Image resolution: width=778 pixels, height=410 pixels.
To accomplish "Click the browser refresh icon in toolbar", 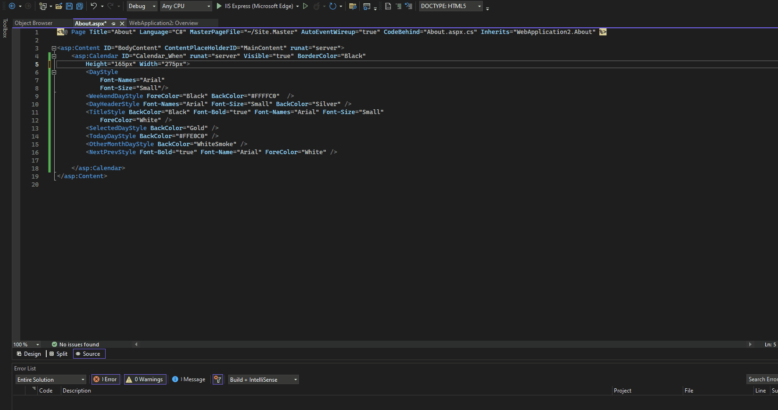I will [x=332, y=6].
